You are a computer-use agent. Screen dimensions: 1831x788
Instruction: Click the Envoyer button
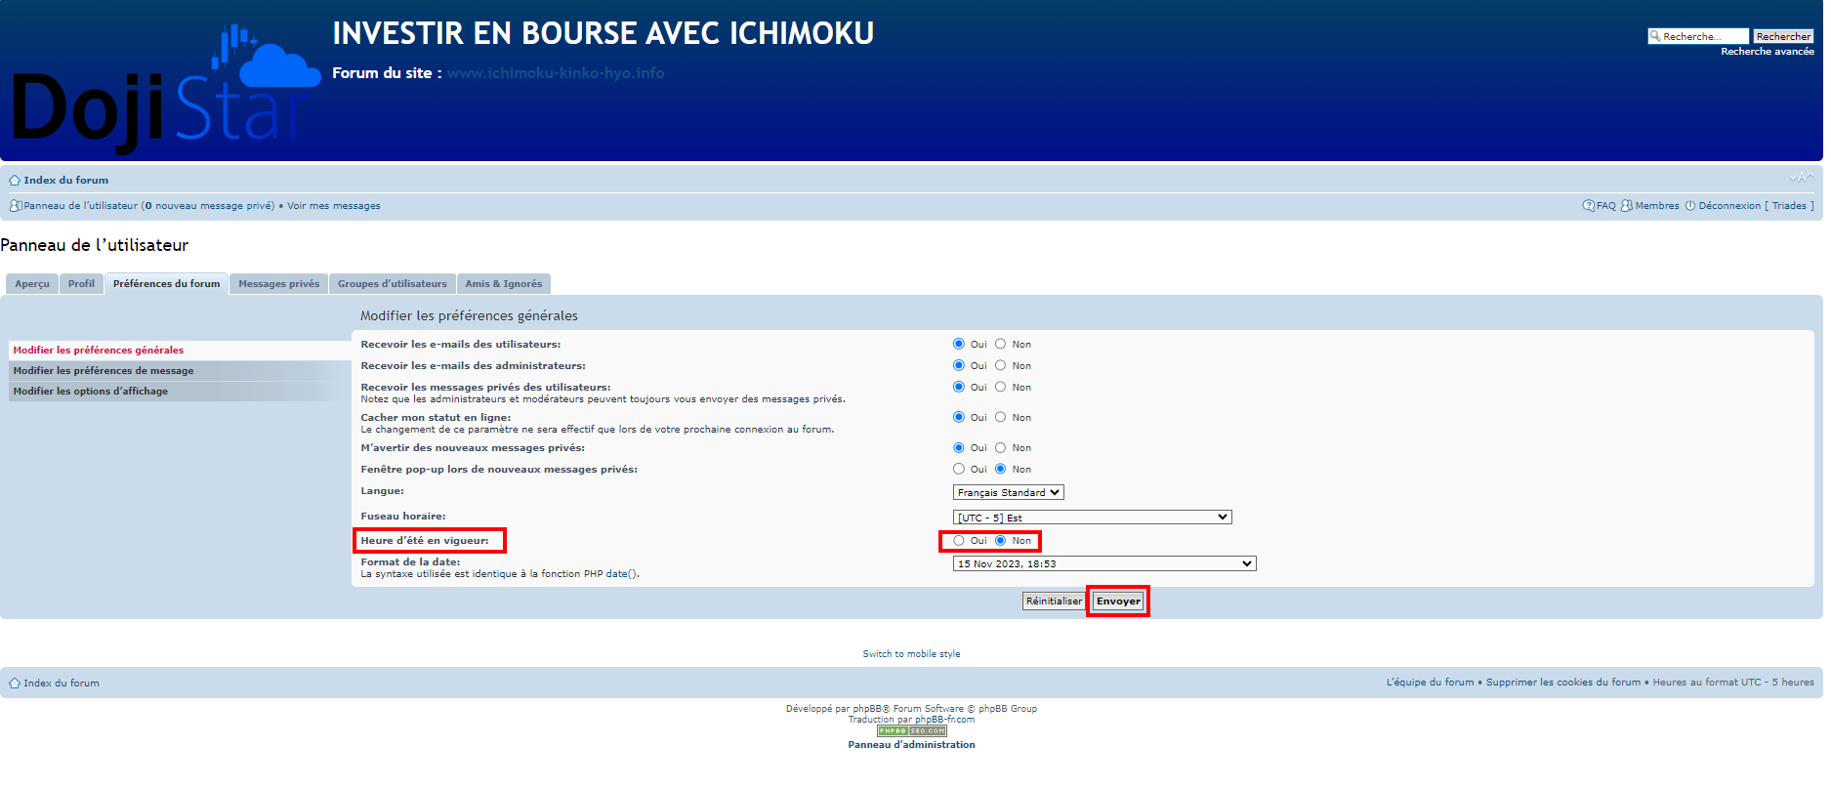point(1118,601)
